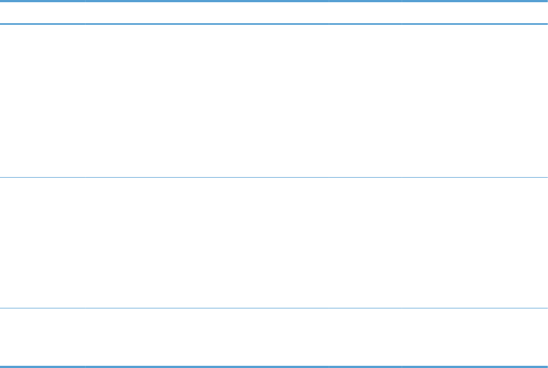Click the thin divider between first and middle rows
Screen dimensions: 548x368
pos(274,177)
